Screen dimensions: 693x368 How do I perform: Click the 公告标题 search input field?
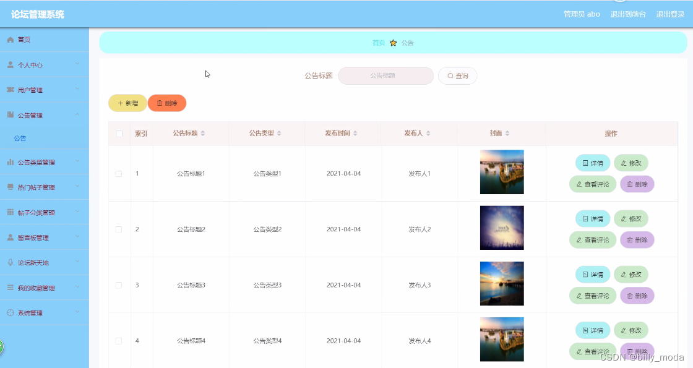tap(385, 75)
